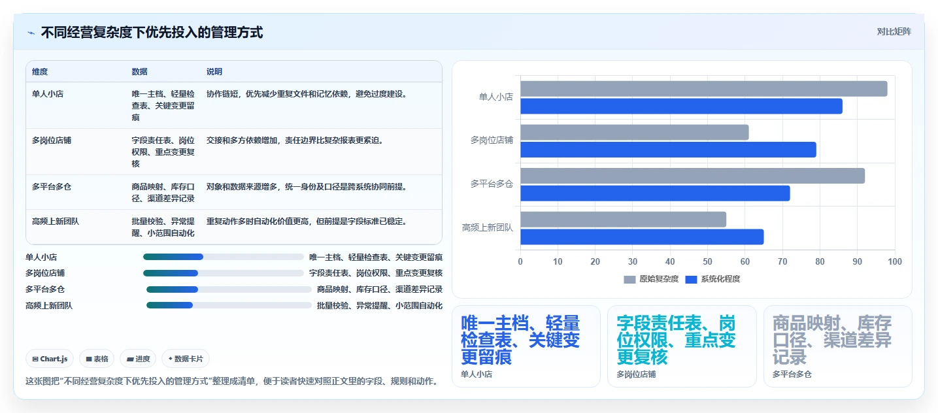
Task: Click progress label 批量校验、异常提醒、小范围自动化
Action: click(x=380, y=305)
